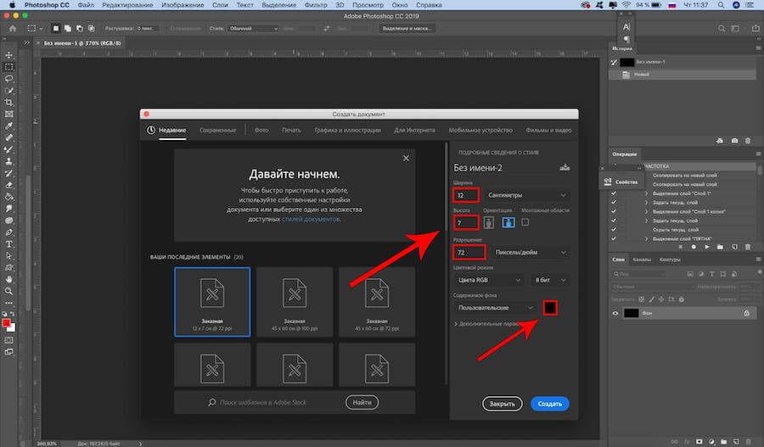The image size is (764, 447).
Task: Click the Ширина width input field
Action: pyautogui.click(x=467, y=195)
